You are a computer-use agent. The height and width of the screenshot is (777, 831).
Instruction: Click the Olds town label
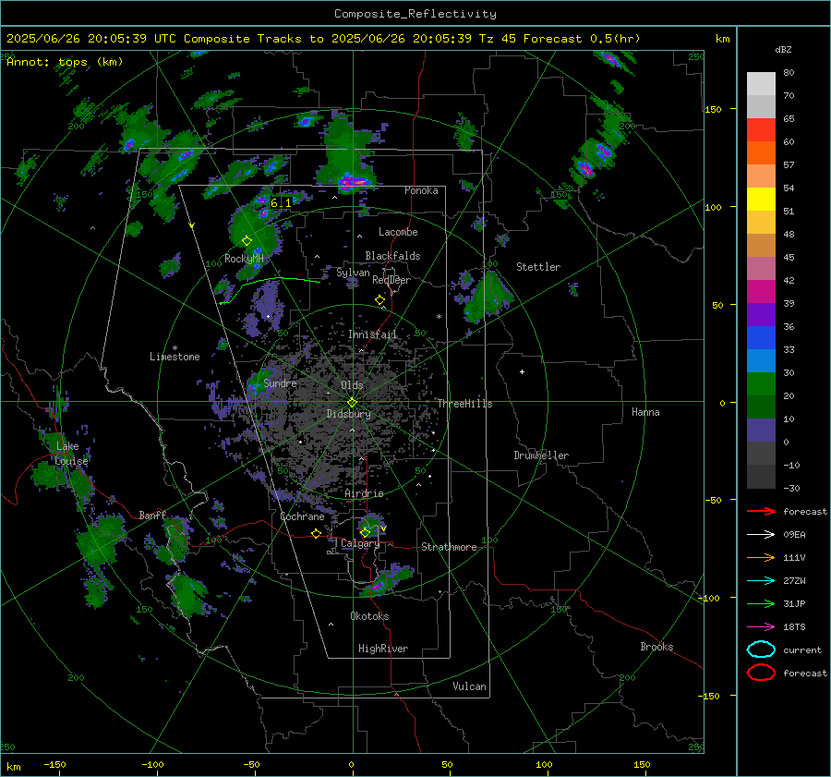(352, 385)
